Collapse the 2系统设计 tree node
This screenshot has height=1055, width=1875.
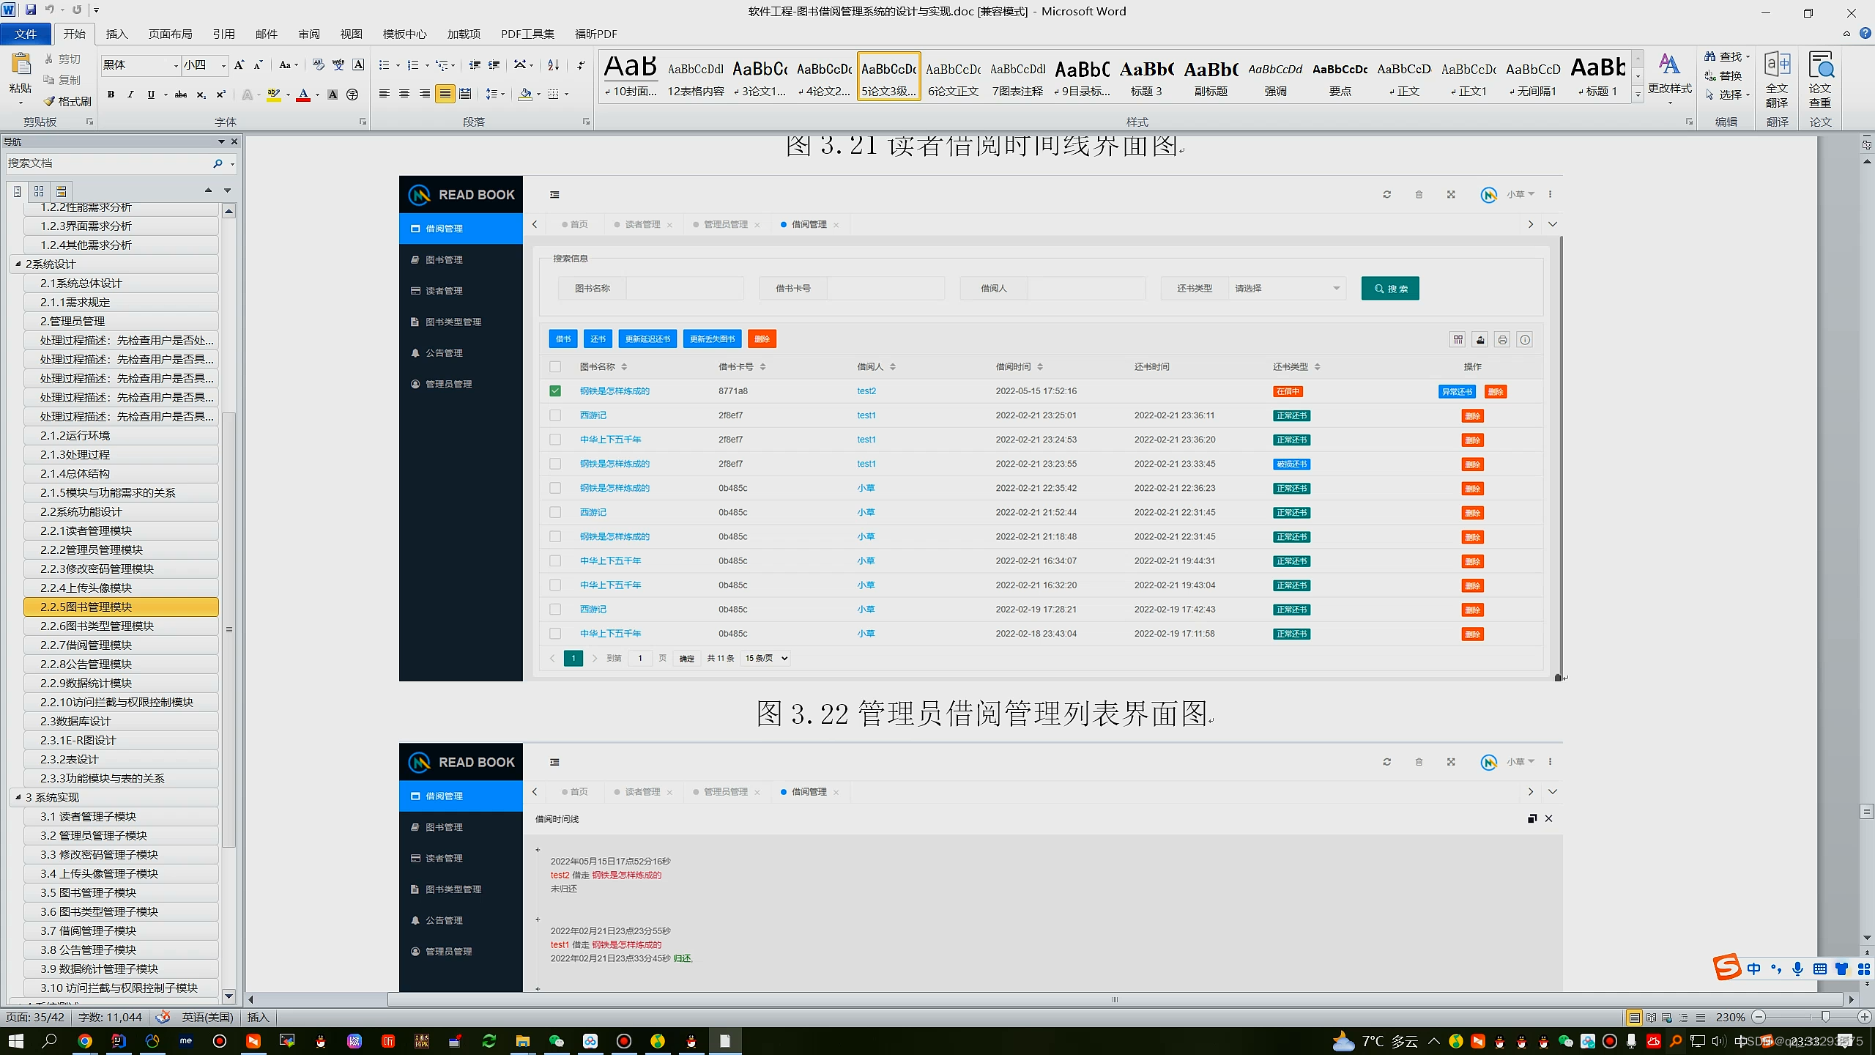[x=18, y=264]
